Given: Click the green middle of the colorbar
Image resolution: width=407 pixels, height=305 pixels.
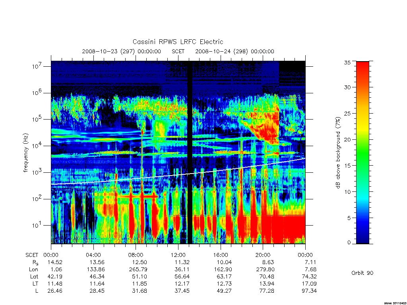Looking at the screenshot, I should (x=362, y=153).
